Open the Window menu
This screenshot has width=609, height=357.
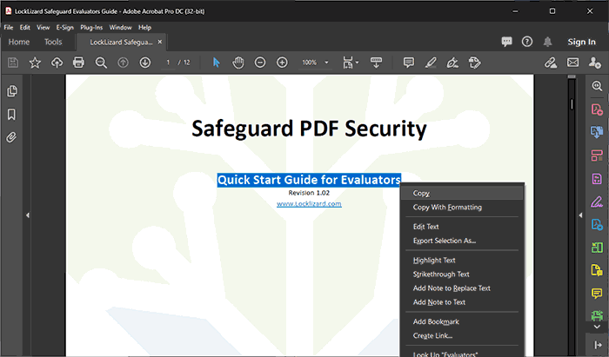(120, 28)
